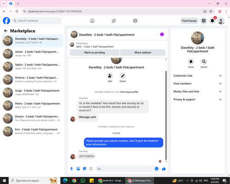
Task: Open the Friends icon in top navigation
Action: [114, 21]
